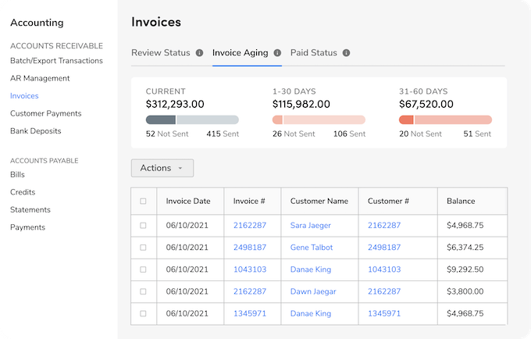
Task: Click the info icon next to Paid Status
Action: click(346, 53)
